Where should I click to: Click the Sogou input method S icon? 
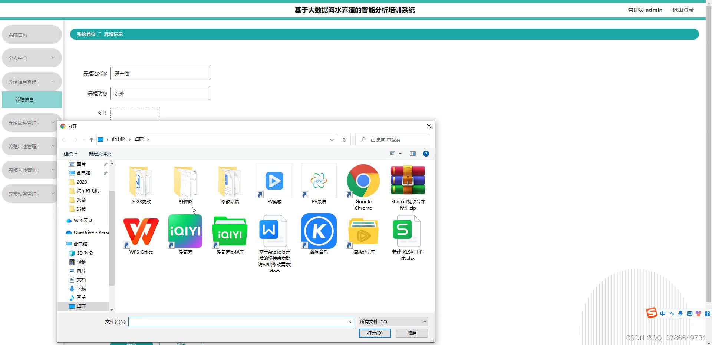pos(652,313)
